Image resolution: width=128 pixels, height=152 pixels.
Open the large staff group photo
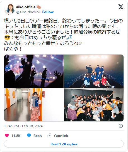[x=94, y=105]
